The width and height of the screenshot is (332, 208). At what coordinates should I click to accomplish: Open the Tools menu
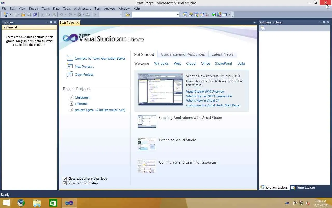[67, 9]
